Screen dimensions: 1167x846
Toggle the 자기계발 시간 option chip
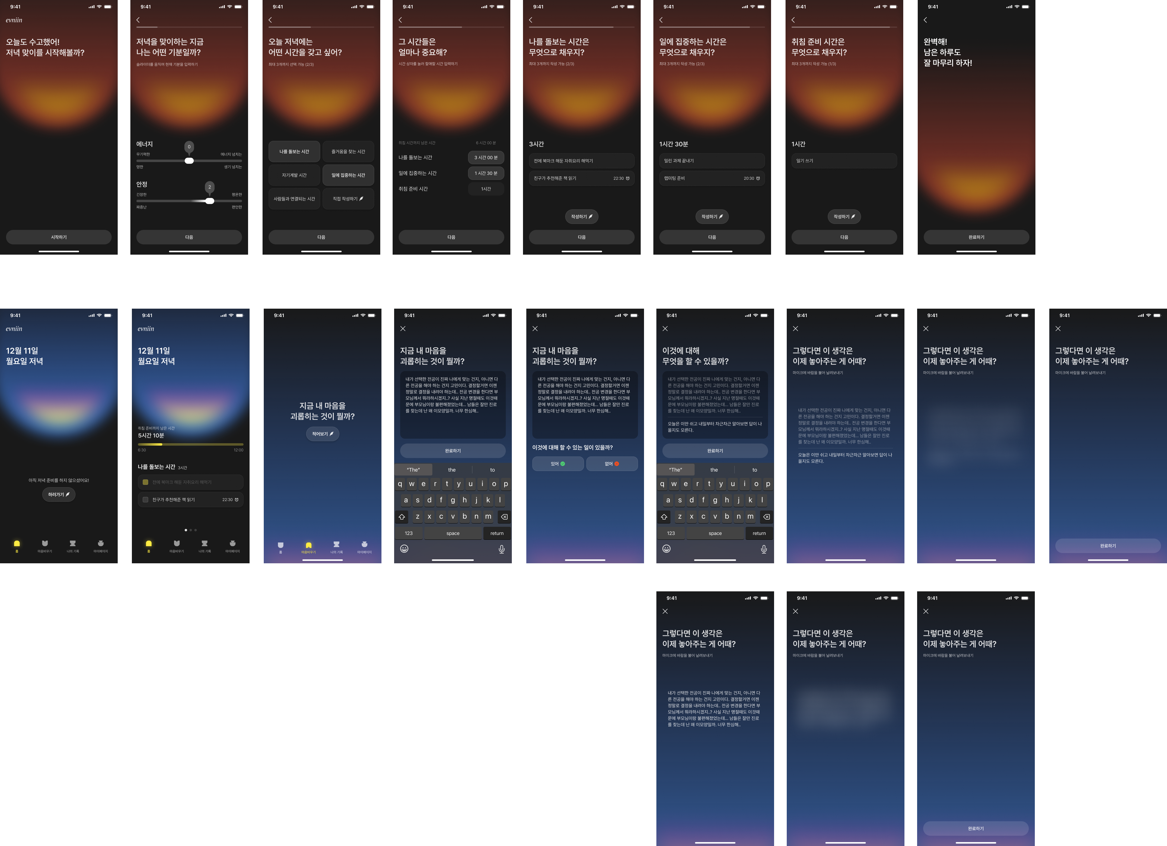click(x=294, y=175)
